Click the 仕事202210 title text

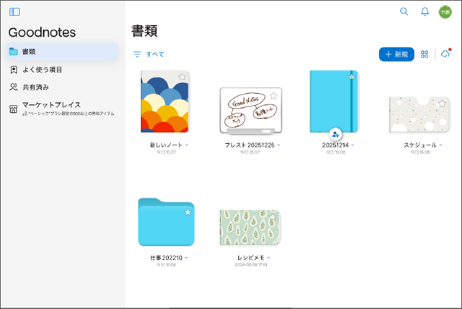(166, 258)
